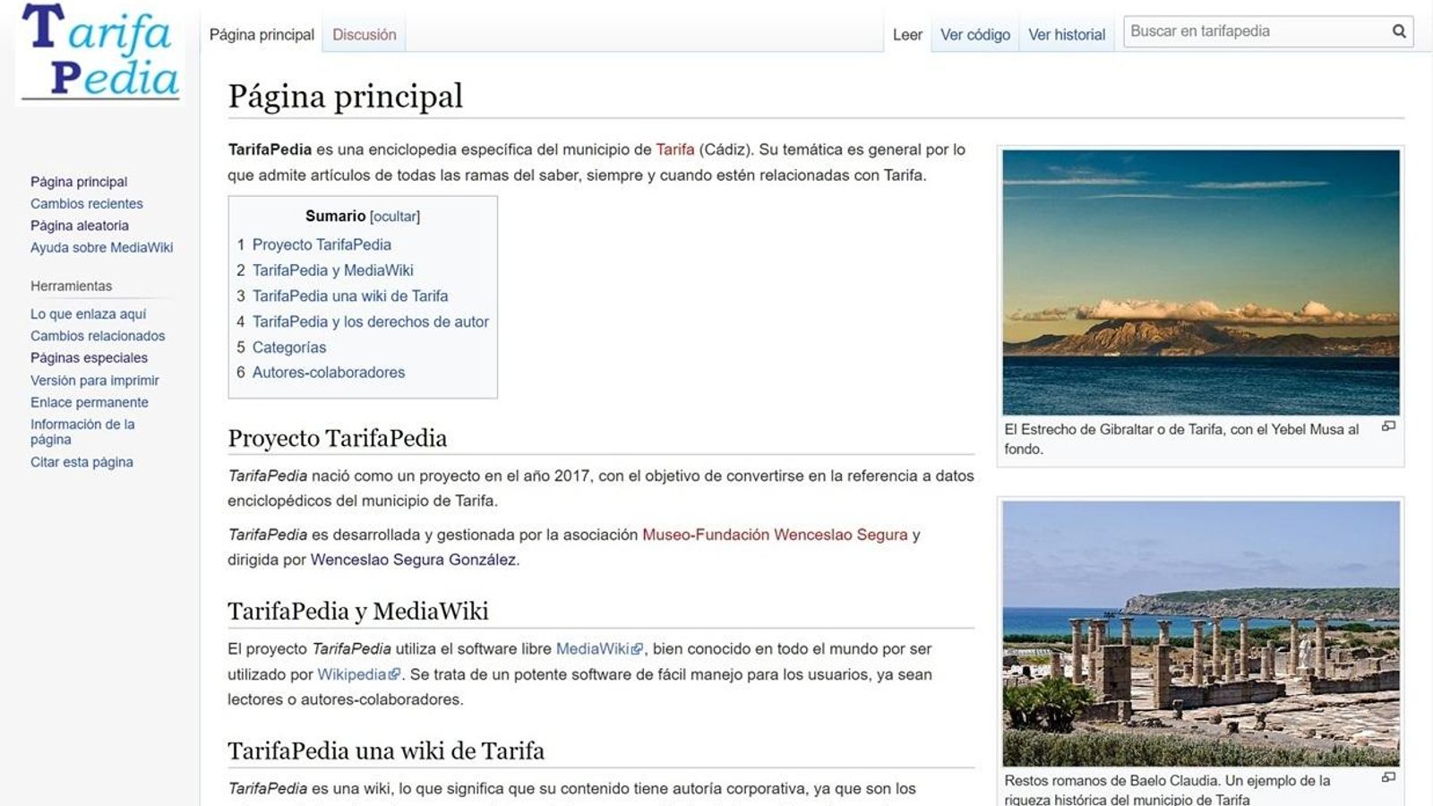The width and height of the screenshot is (1433, 806).
Task: Collapse the Sumario using ocultar
Action: click(x=394, y=216)
